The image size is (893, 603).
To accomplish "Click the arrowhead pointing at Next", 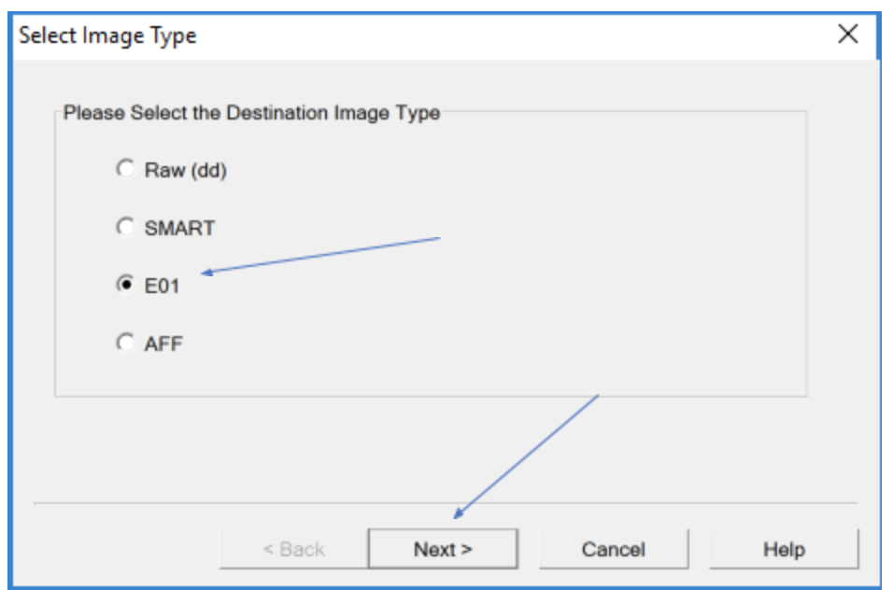I will (458, 515).
